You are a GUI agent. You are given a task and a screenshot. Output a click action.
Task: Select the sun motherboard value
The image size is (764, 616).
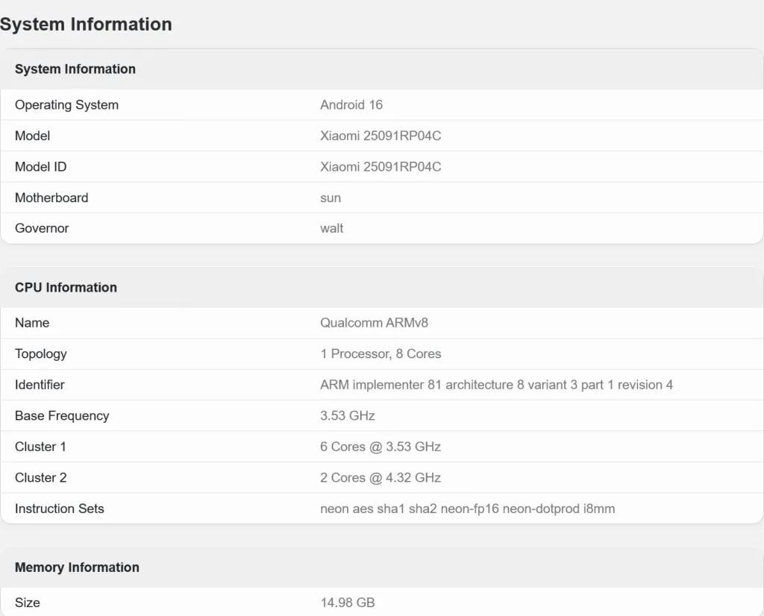[331, 198]
